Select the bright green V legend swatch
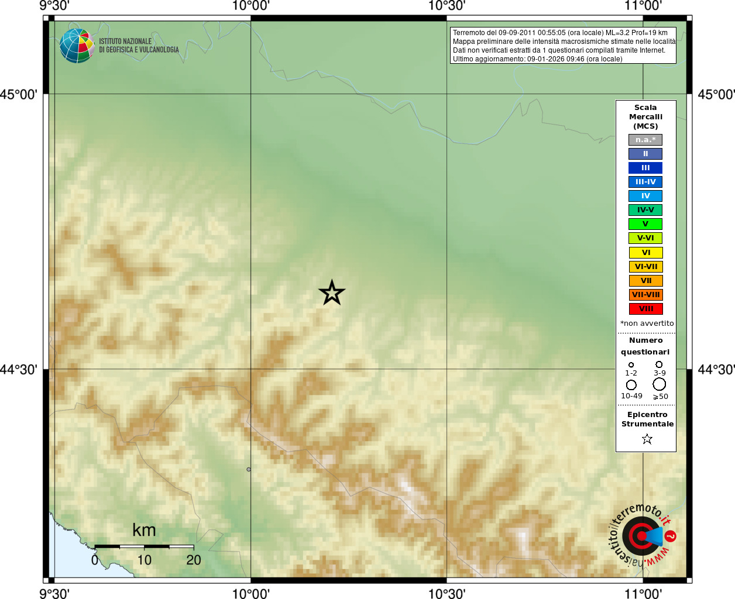 645,224
